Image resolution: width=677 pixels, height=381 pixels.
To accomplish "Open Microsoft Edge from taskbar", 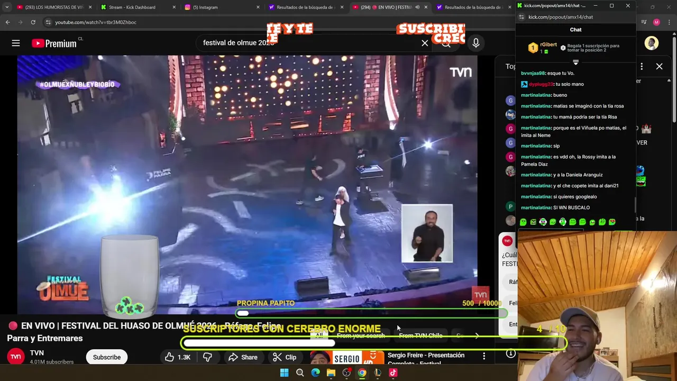I will [315, 373].
